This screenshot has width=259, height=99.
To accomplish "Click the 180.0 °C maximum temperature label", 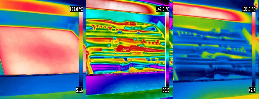I will coord(76,9).
